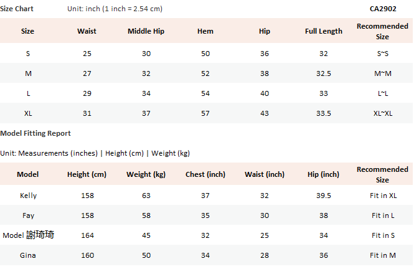The height and width of the screenshot is (274, 419).
Task: Click Kelly's 39.5 hip measurement
Action: pyautogui.click(x=324, y=196)
